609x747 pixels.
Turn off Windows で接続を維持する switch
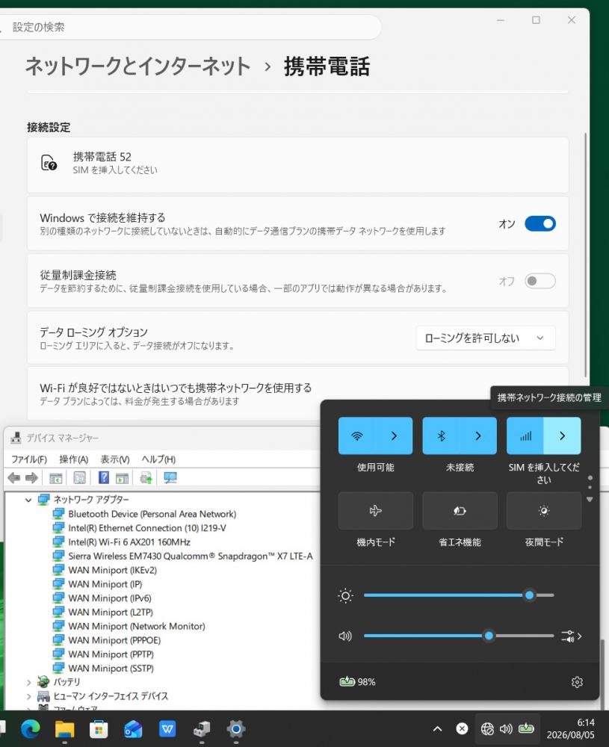540,223
